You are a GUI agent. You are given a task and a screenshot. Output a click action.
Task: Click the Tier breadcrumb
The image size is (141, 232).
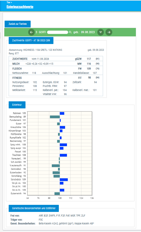pyautogui.click(x=9, y=2)
